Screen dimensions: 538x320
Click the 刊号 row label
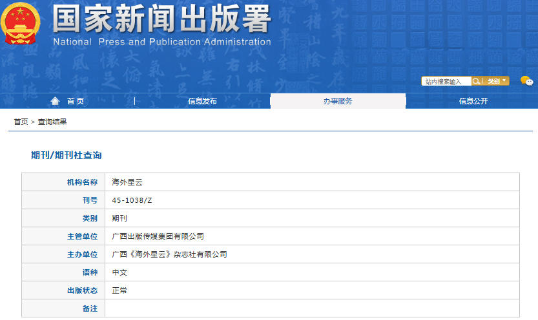coord(90,200)
